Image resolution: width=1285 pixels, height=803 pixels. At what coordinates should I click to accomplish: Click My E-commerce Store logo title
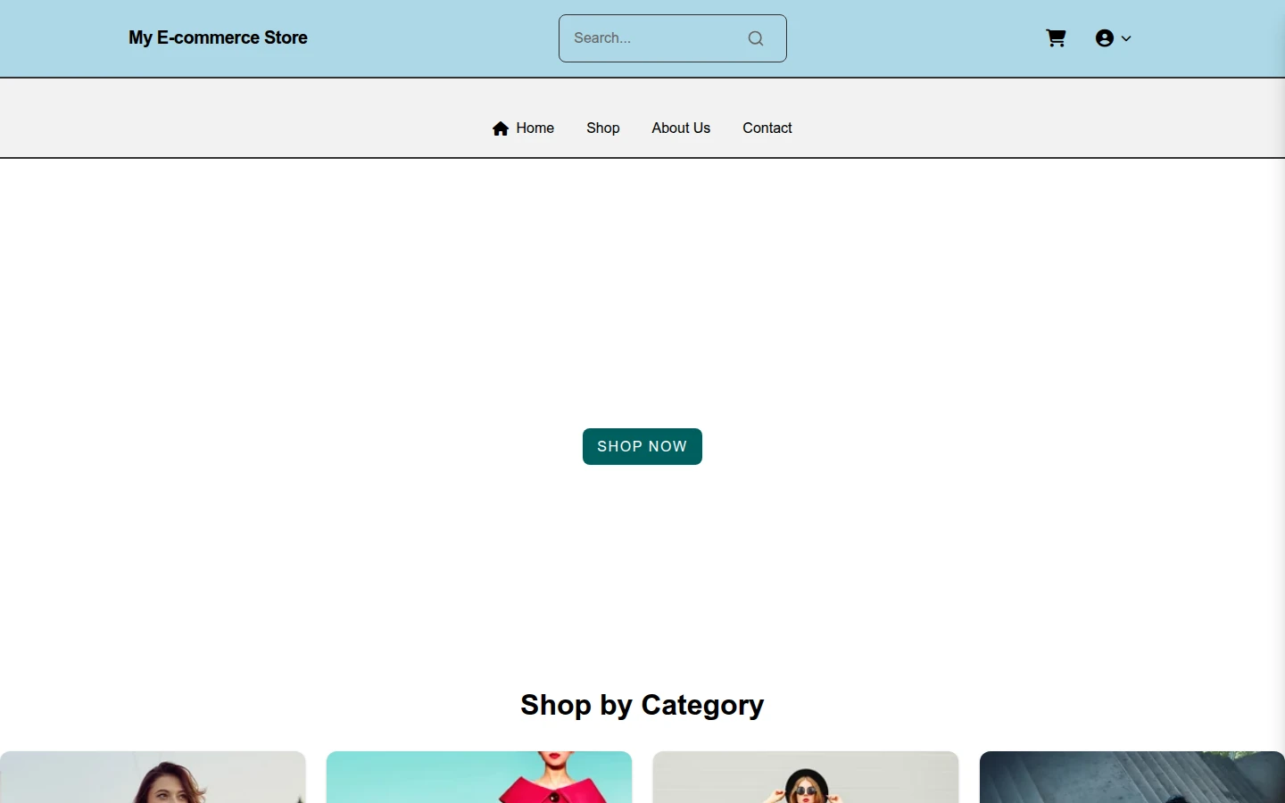click(x=218, y=37)
